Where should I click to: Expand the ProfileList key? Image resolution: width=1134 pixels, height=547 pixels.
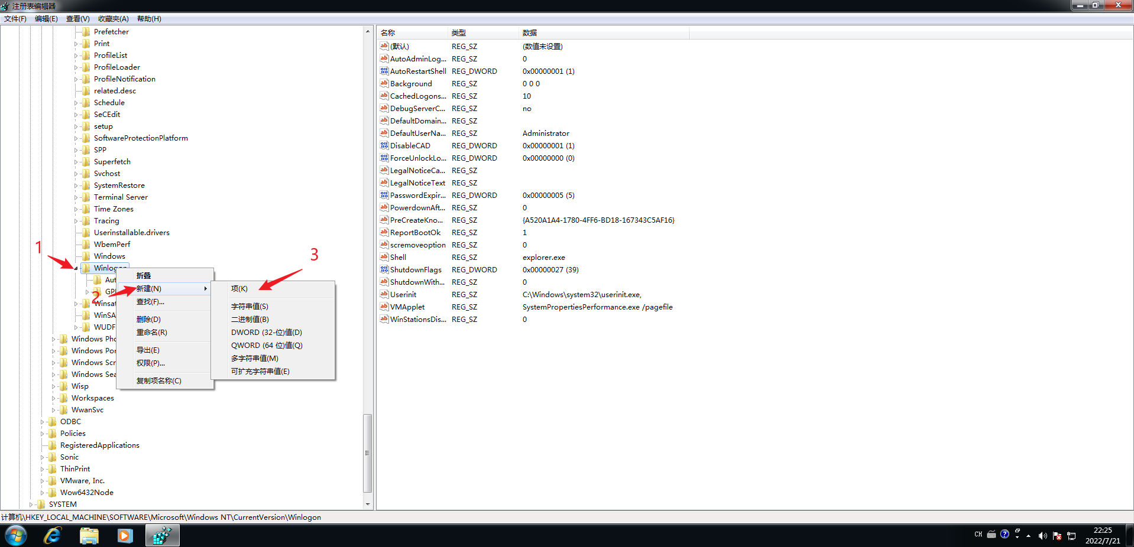76,56
